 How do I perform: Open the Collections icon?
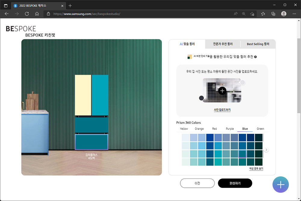(x=273, y=14)
